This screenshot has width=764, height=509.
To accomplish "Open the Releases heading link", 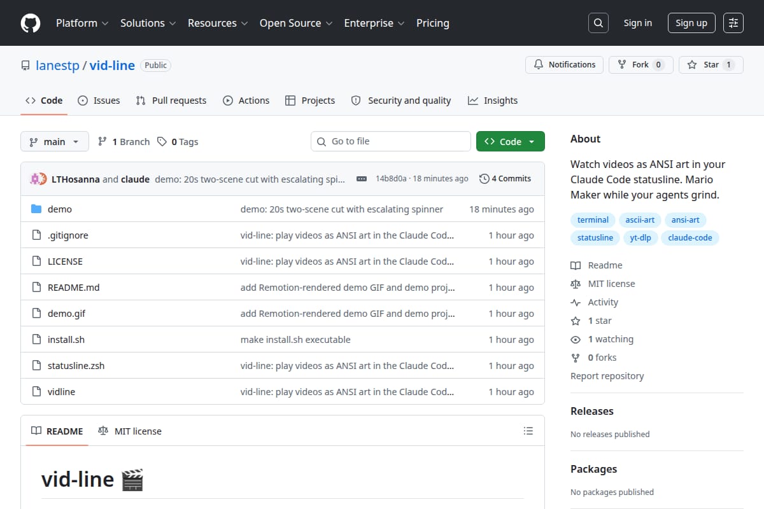I will (592, 411).
